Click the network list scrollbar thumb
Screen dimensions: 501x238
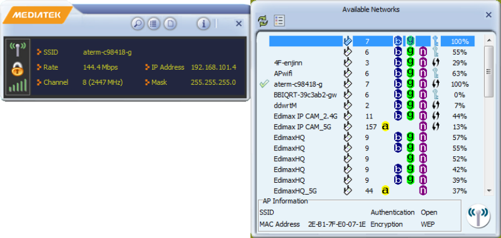point(488,72)
